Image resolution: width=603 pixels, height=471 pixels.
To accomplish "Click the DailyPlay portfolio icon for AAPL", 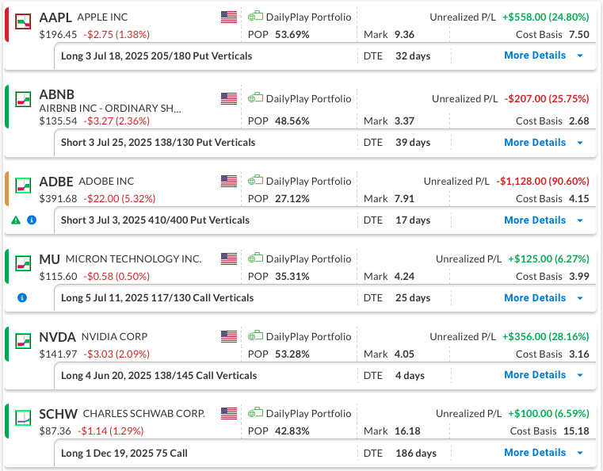I will coord(255,17).
